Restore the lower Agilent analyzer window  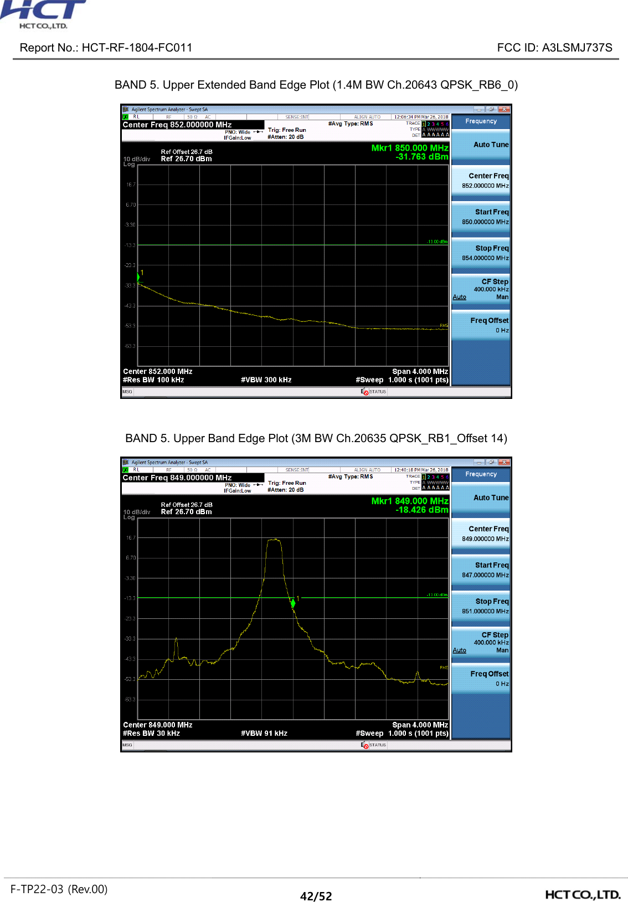pyautogui.click(x=492, y=462)
